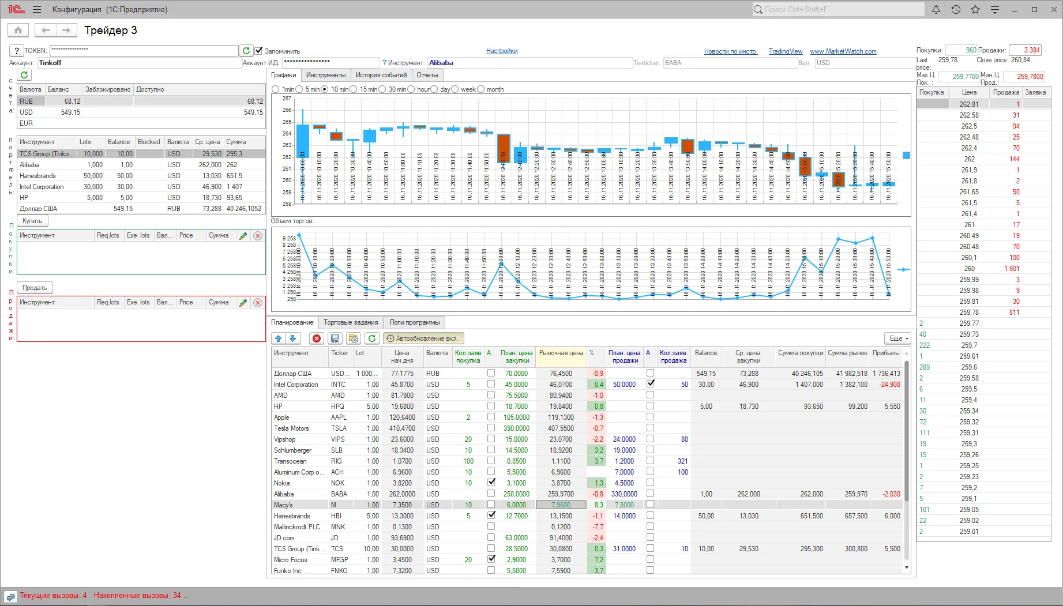Screen dimensions: 1063x606
Task: Open the Торговые задания tab
Action: tap(351, 322)
